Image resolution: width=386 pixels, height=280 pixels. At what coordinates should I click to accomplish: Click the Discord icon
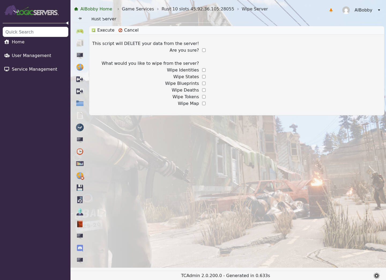[x=80, y=248]
